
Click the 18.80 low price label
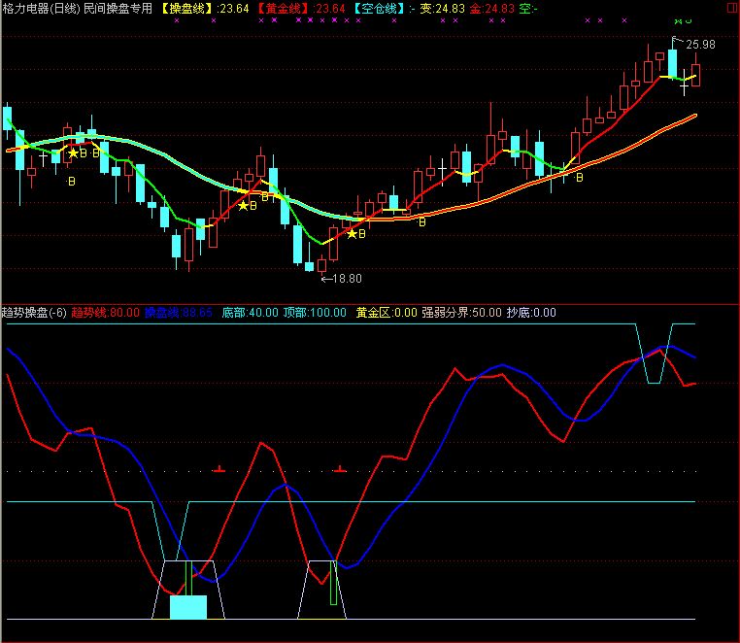pyautogui.click(x=347, y=279)
